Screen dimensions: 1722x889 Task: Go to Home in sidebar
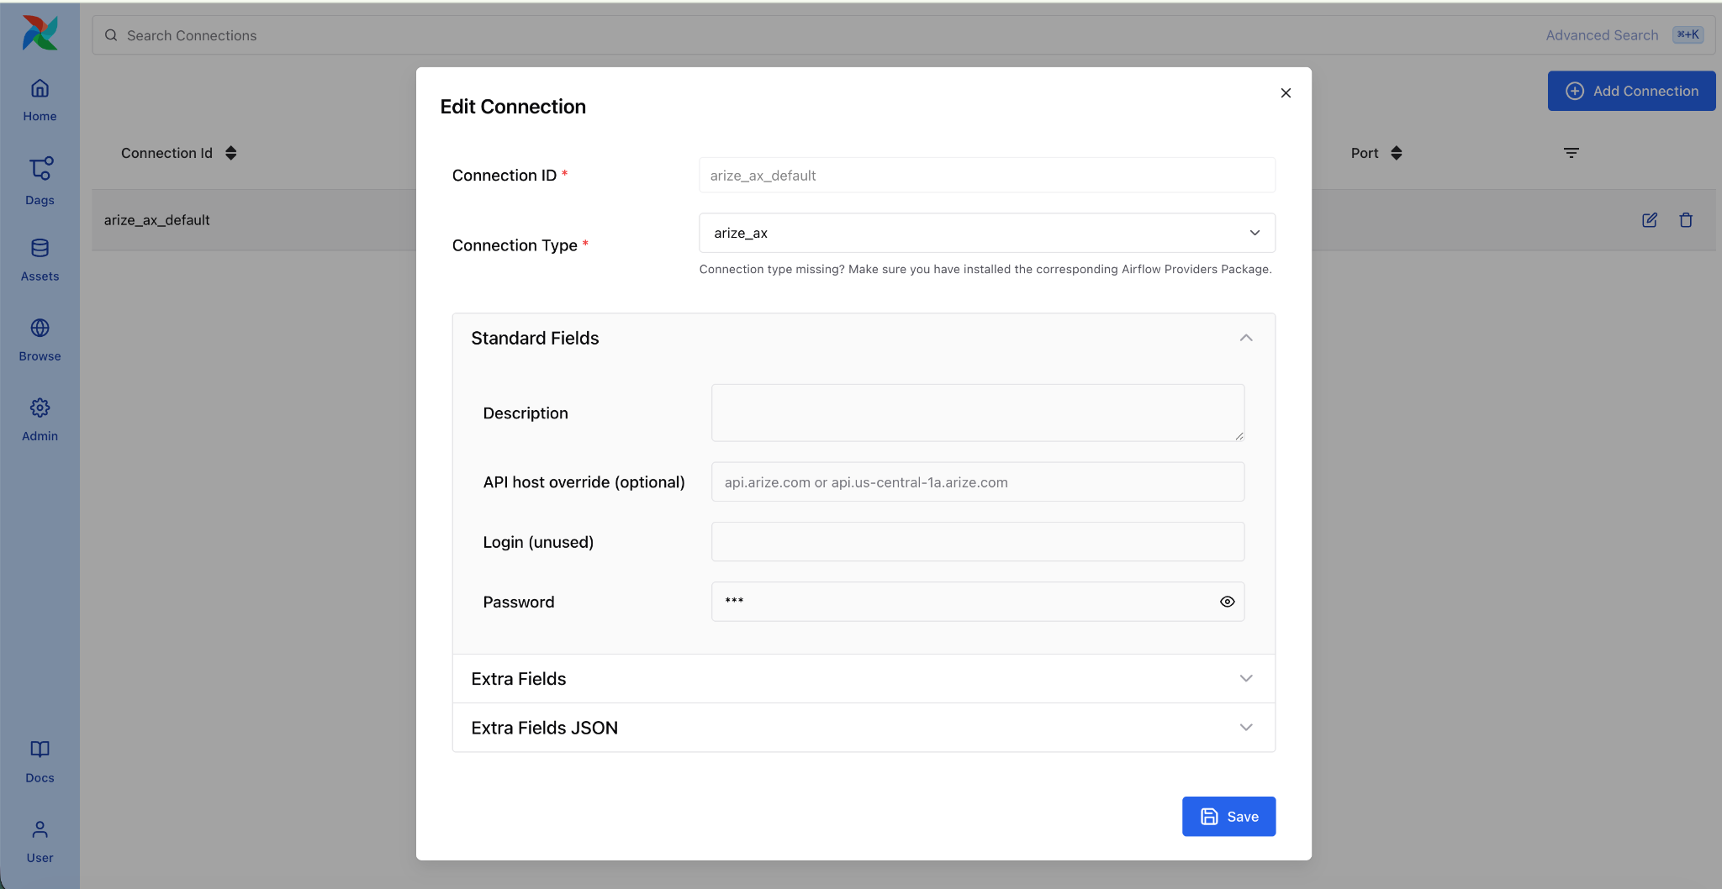[40, 100]
